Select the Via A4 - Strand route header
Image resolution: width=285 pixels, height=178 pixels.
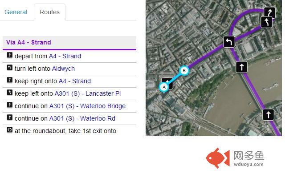pyautogui.click(x=29, y=42)
